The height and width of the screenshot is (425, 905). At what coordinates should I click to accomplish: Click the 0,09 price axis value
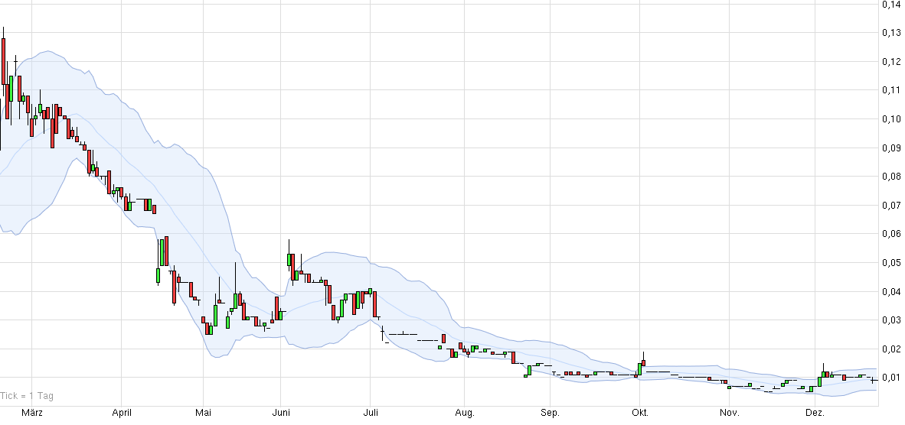click(892, 148)
